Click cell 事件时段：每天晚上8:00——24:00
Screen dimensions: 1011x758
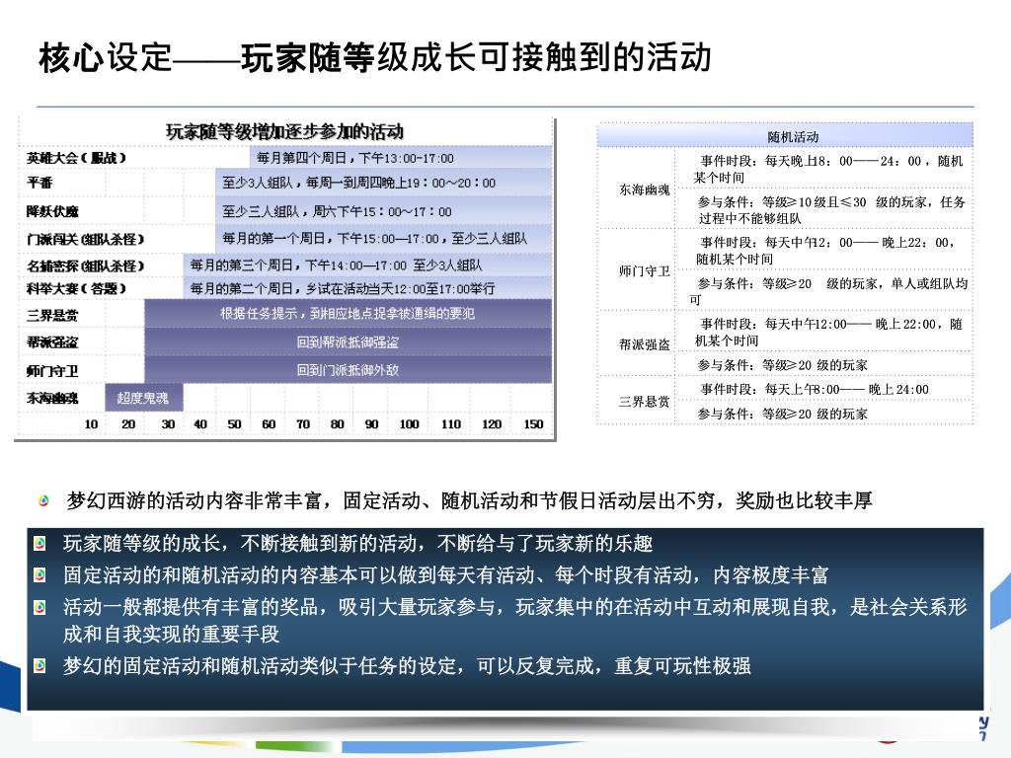824,169
